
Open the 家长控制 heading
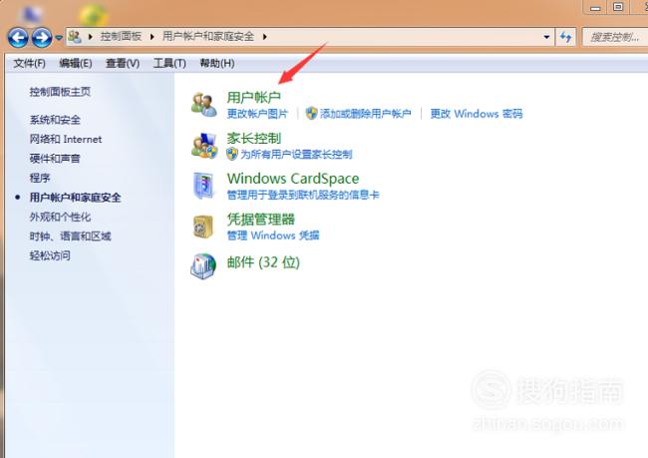254,138
